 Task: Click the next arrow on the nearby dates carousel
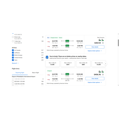tap(106, 64)
